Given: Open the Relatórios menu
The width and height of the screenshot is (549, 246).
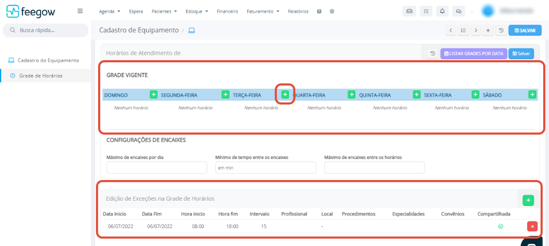Looking at the screenshot, I should point(298,11).
